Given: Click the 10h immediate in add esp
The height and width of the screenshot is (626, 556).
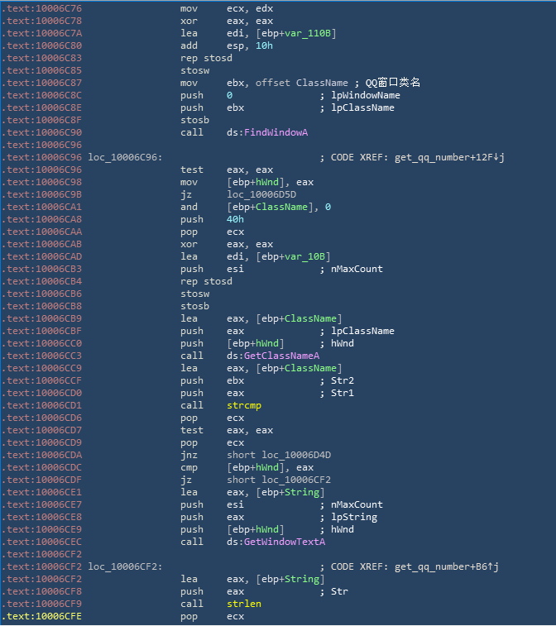Looking at the screenshot, I should click(x=265, y=45).
